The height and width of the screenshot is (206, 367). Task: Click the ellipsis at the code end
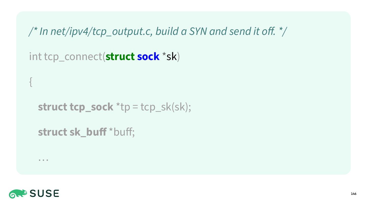click(x=43, y=160)
